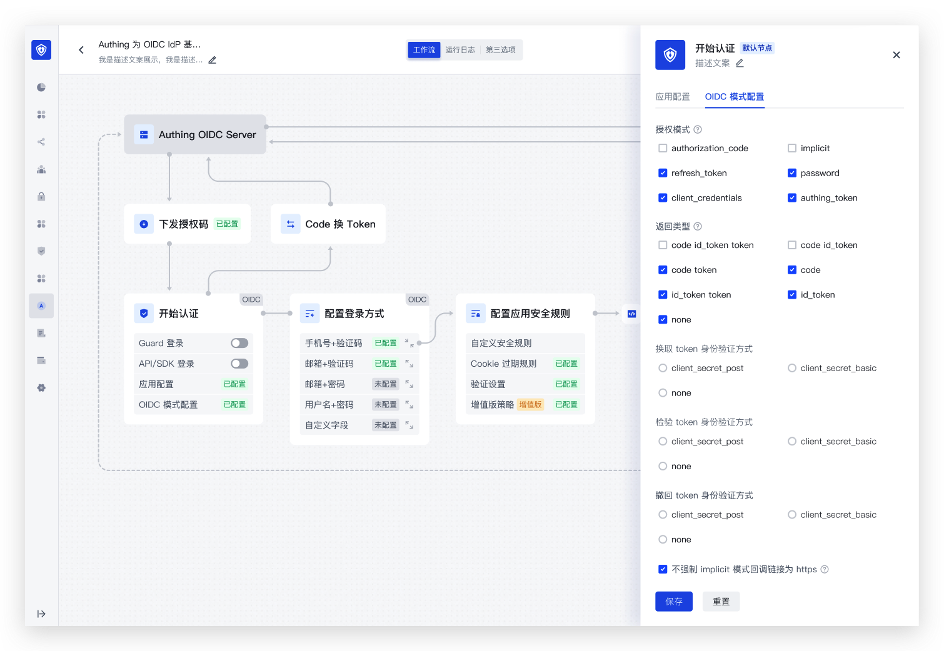Expand the sidebar with bottom arrow icon
The width and height of the screenshot is (944, 651).
(x=41, y=614)
